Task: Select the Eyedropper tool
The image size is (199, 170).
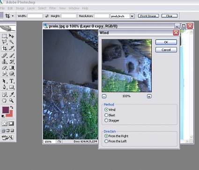Action: (x=11, y=95)
